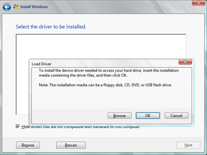Go back using the blue arrow button

[x=7, y=7]
